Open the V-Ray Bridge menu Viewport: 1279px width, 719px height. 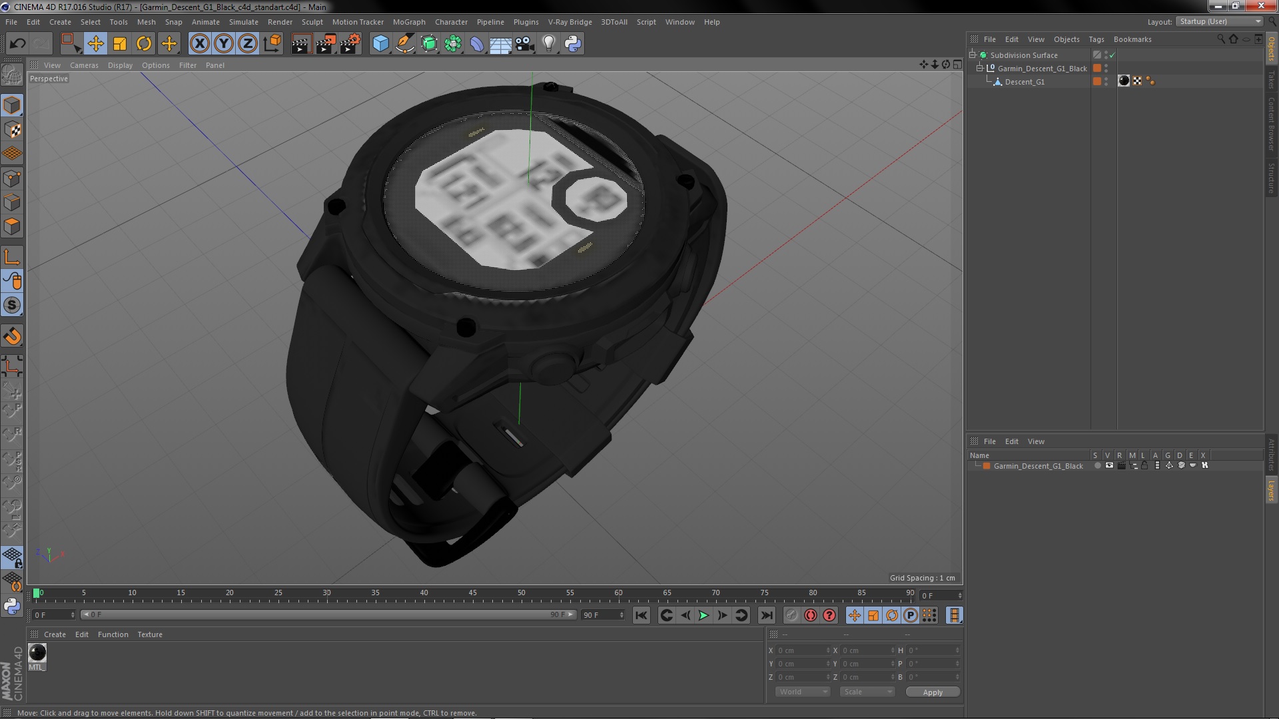[x=570, y=22]
